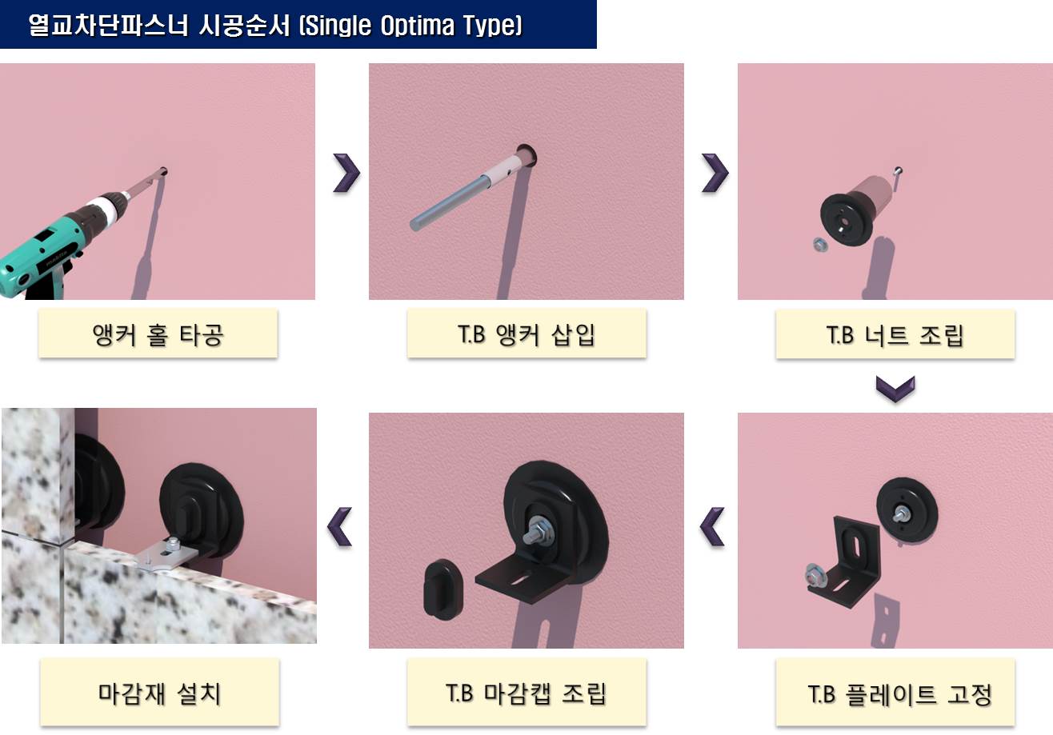
Task: Click the T.B 앵커 삽입 label
Action: (526, 334)
